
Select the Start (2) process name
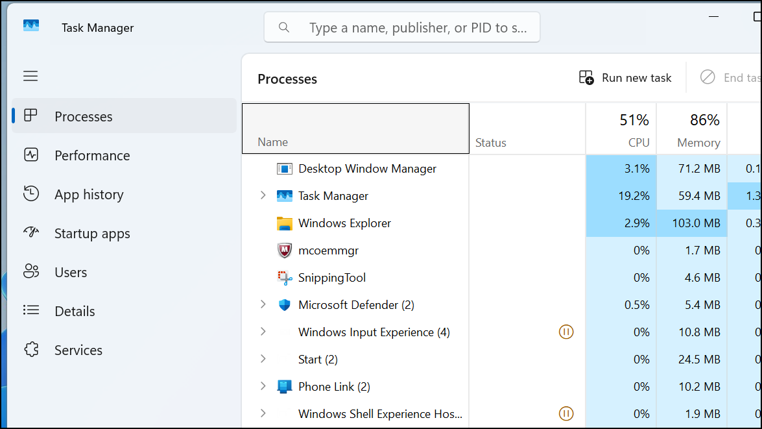pyautogui.click(x=318, y=360)
